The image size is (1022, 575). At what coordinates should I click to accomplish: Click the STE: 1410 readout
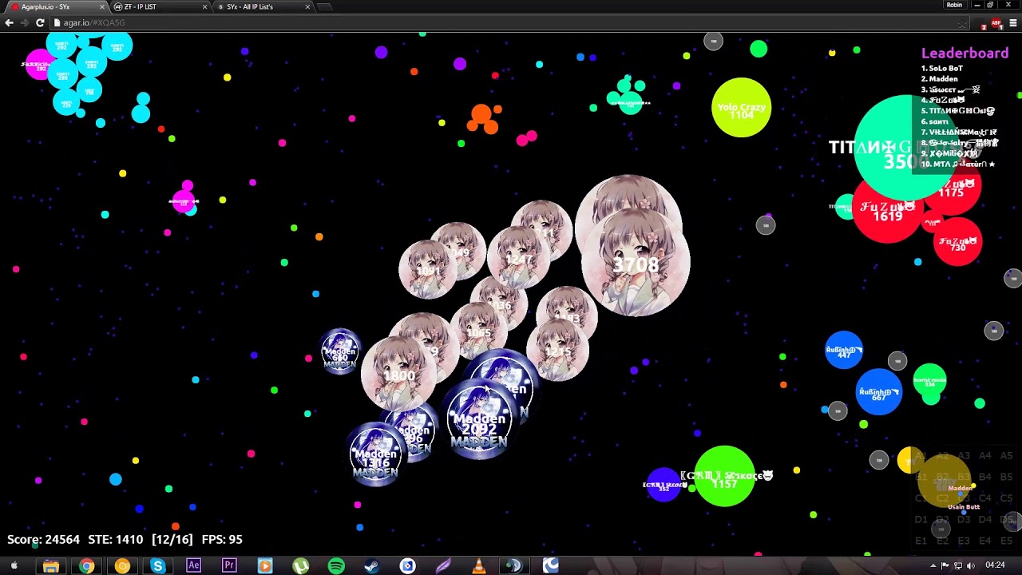(115, 539)
